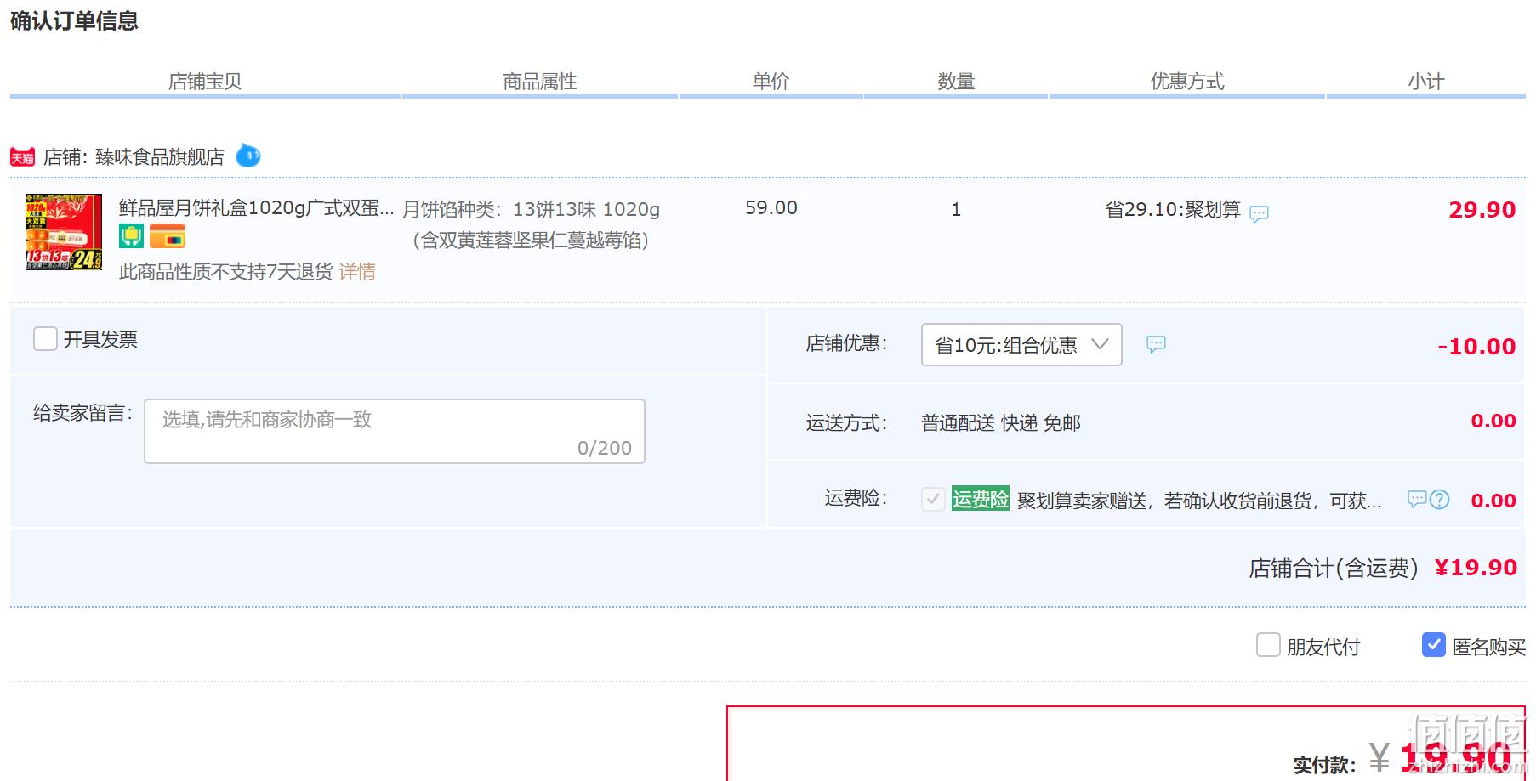Open comment icon beside store discount dropdown
This screenshot has width=1536, height=781.
click(x=1156, y=344)
